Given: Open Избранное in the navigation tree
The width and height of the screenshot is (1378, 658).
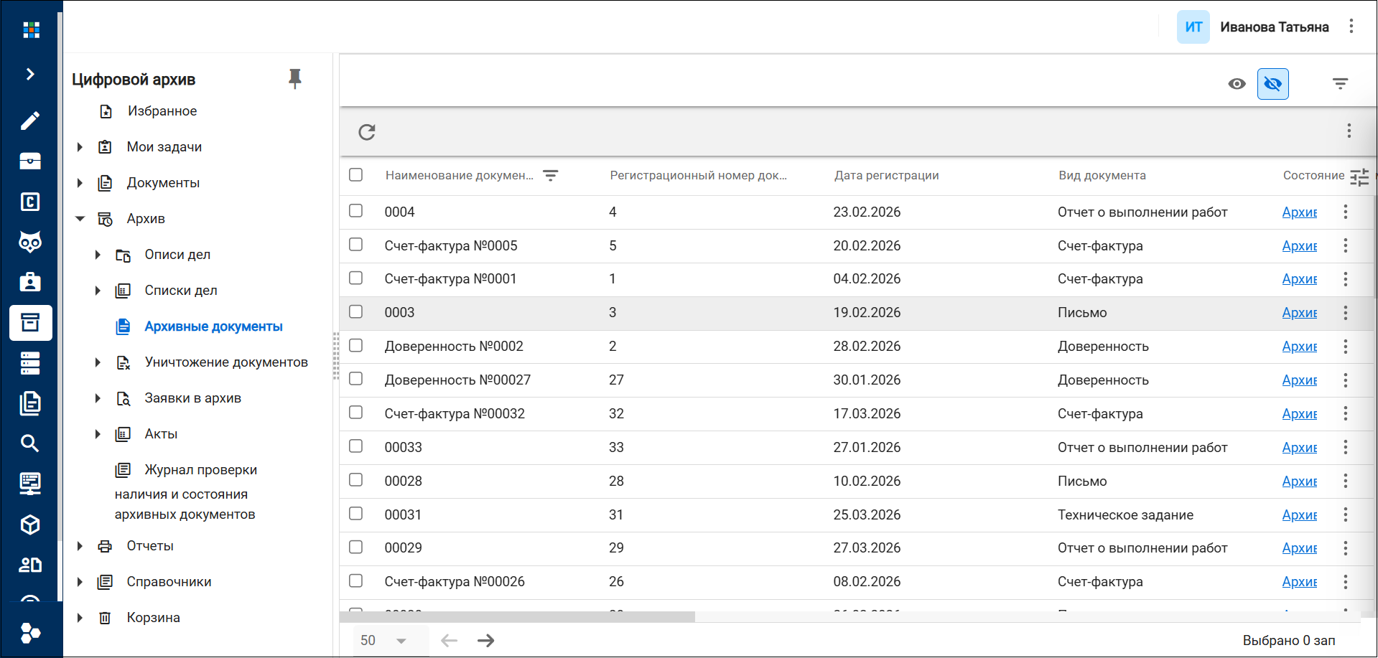Looking at the screenshot, I should (162, 111).
